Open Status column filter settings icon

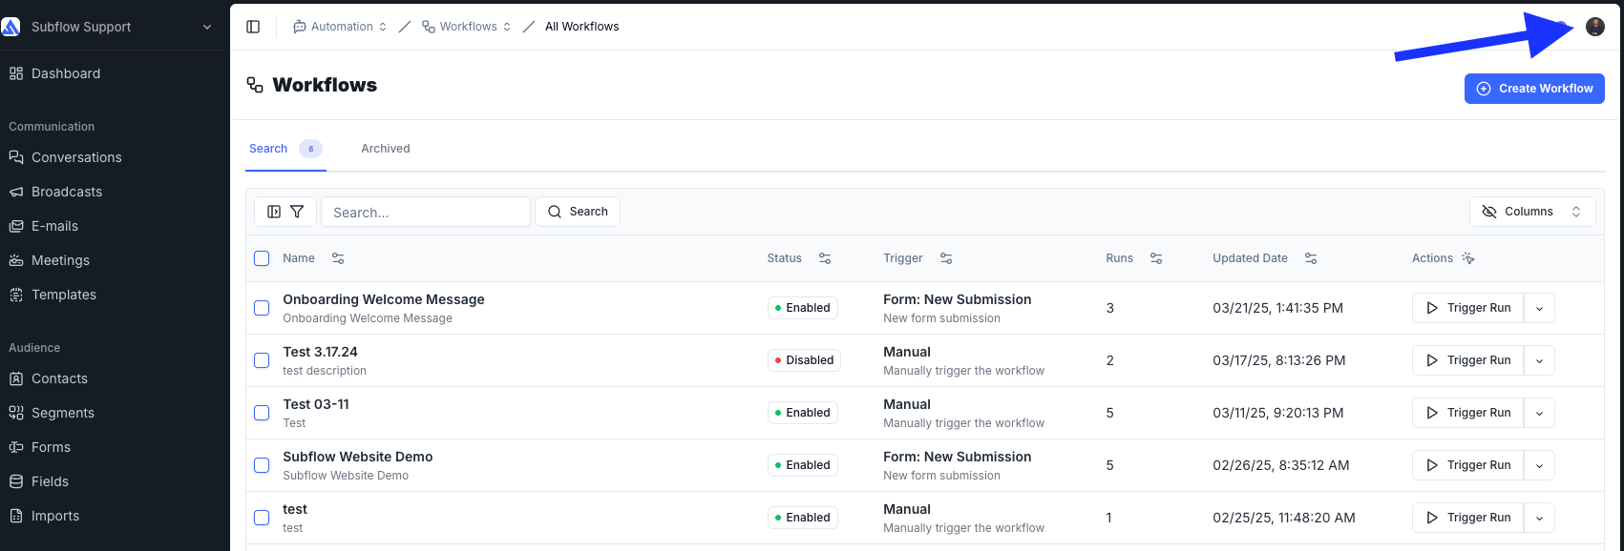point(825,258)
